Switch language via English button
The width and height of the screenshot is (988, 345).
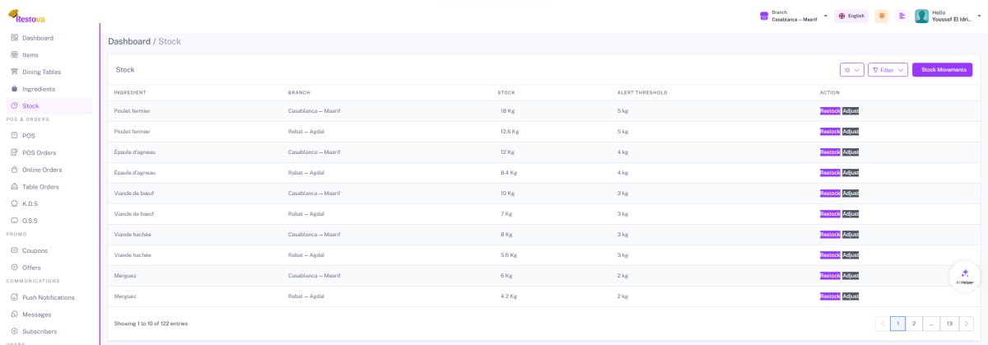point(851,16)
